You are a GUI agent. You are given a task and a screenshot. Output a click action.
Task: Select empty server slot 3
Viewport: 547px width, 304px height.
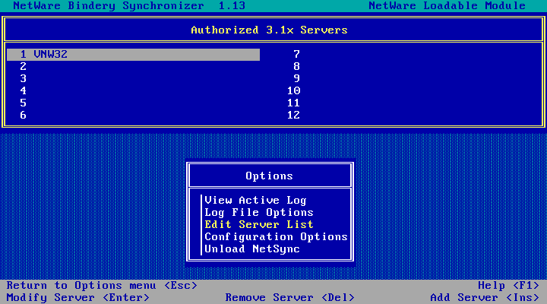pyautogui.click(x=133, y=79)
